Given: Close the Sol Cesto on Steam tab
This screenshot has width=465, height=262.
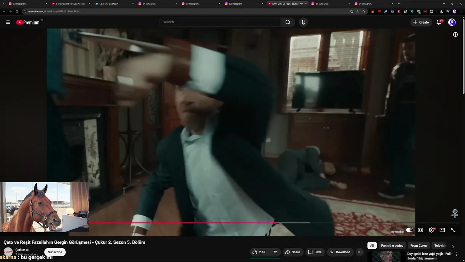Looking at the screenshot, I should click(133, 4).
